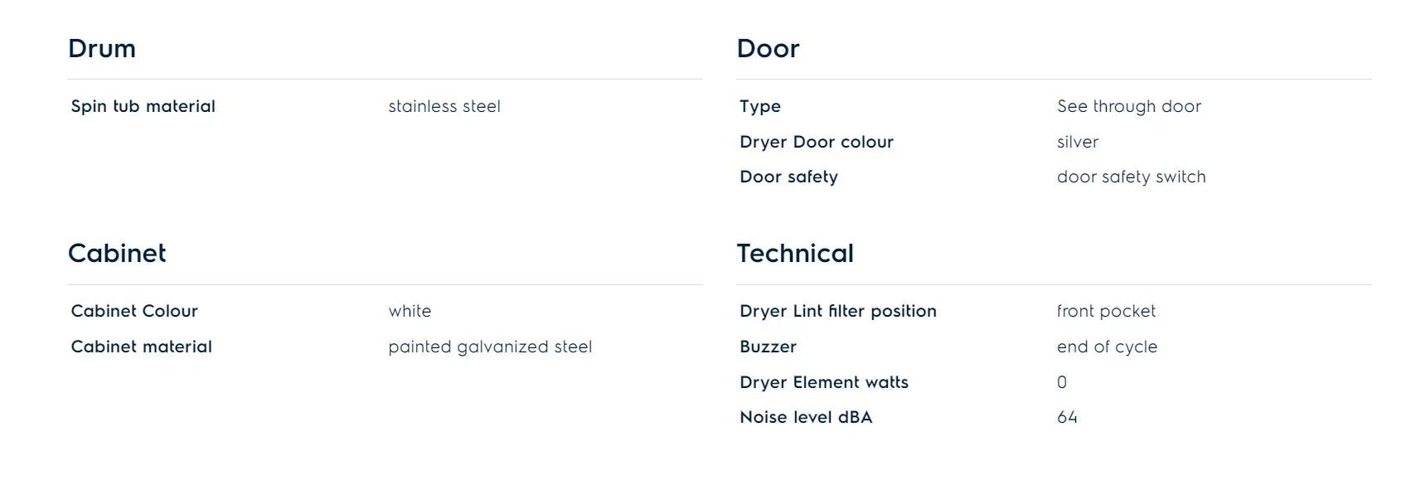
Task: Click the Door section heading
Action: click(x=768, y=49)
